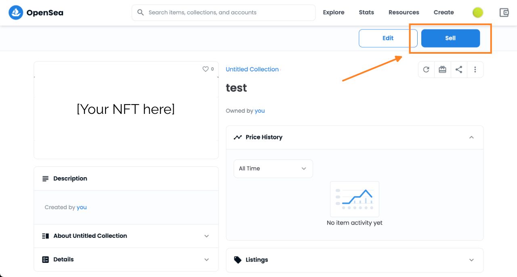
Task: Open the wallet icon in header
Action: point(504,13)
